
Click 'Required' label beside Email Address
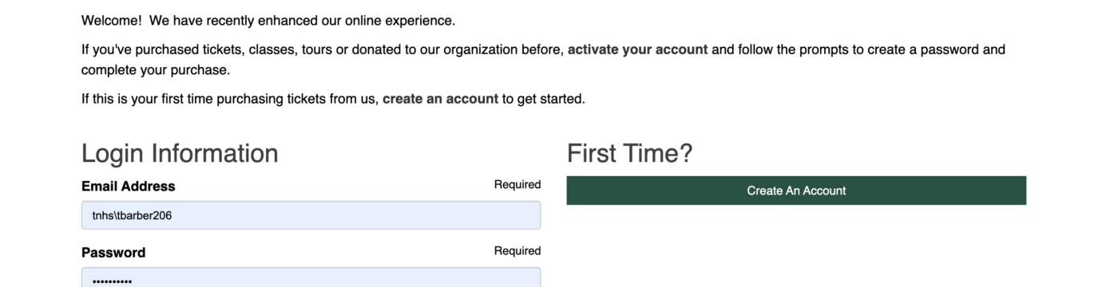[x=517, y=185]
